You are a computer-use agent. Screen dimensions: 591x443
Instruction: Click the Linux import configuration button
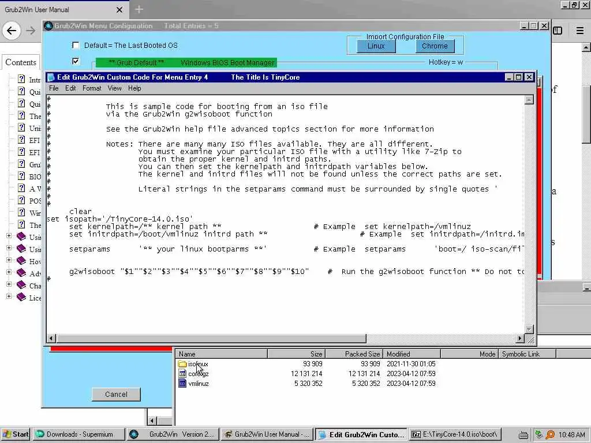coord(376,46)
